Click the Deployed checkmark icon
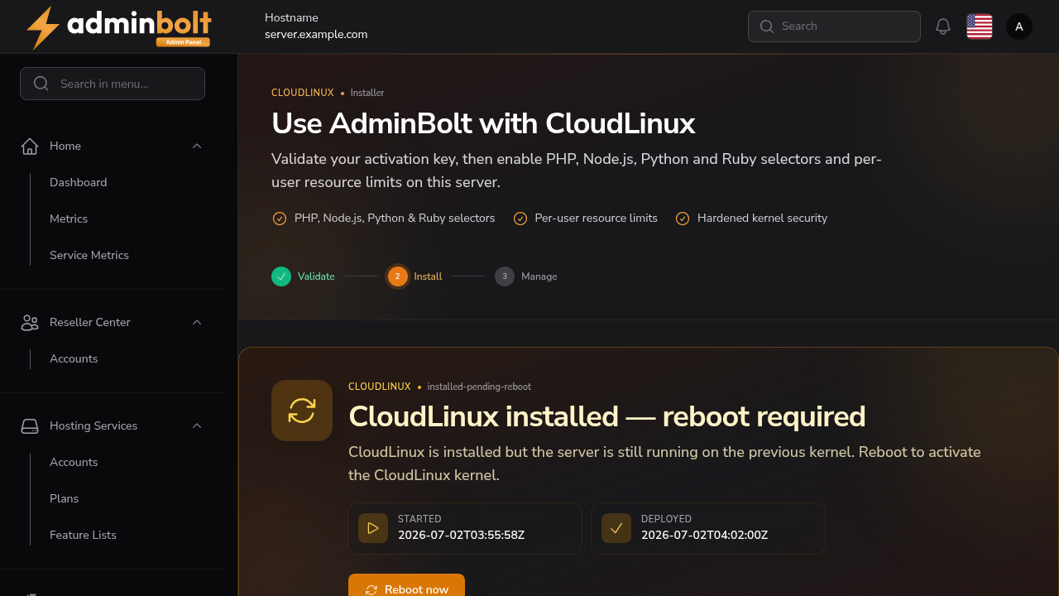Screen dimensions: 1059x596 pos(616,528)
